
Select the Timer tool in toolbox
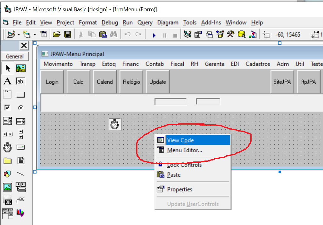(8, 147)
